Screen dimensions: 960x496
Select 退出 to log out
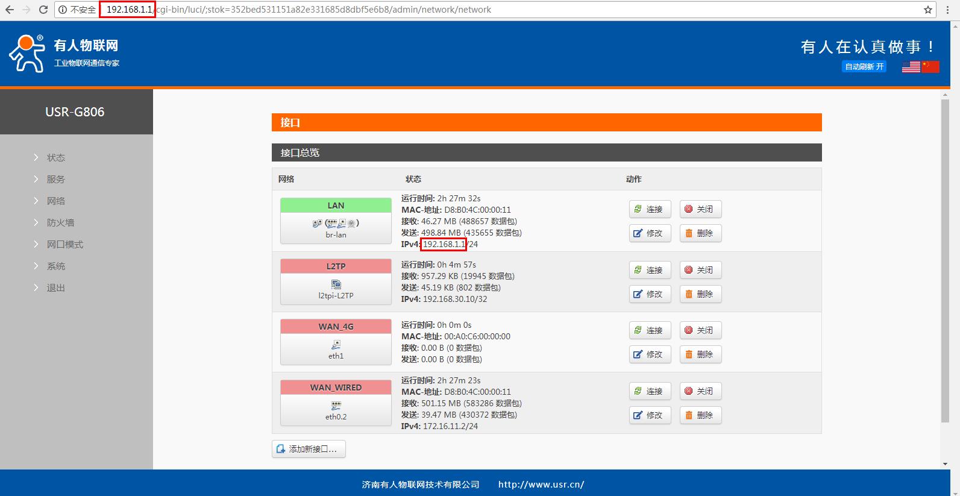pos(56,288)
